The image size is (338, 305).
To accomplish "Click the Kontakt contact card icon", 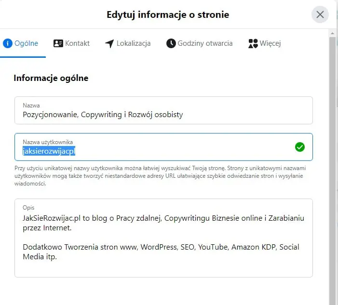I will pyautogui.click(x=58, y=43).
